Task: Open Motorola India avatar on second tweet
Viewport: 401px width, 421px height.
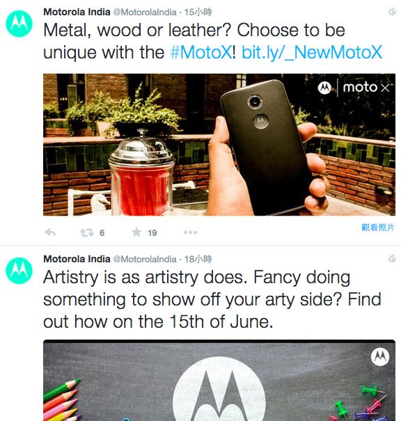Action: (19, 271)
